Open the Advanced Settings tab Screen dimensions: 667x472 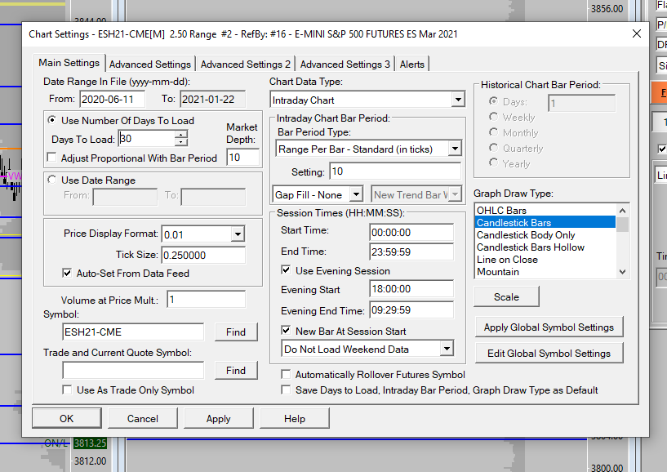click(x=149, y=65)
